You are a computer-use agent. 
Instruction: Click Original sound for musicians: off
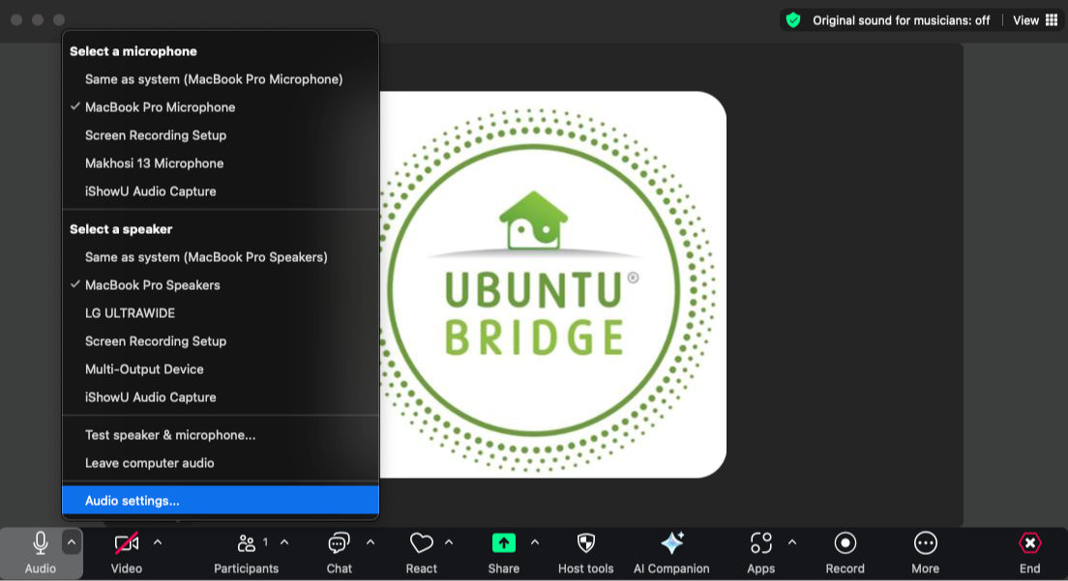point(901,20)
